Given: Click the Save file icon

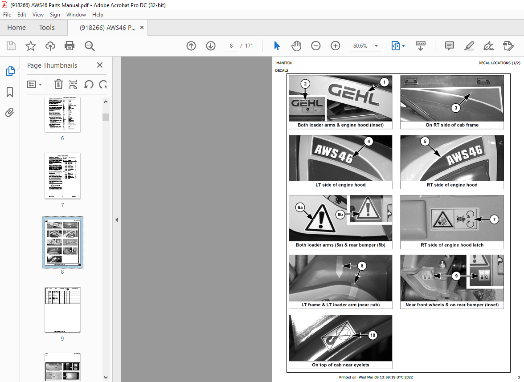Looking at the screenshot, I should click(11, 46).
